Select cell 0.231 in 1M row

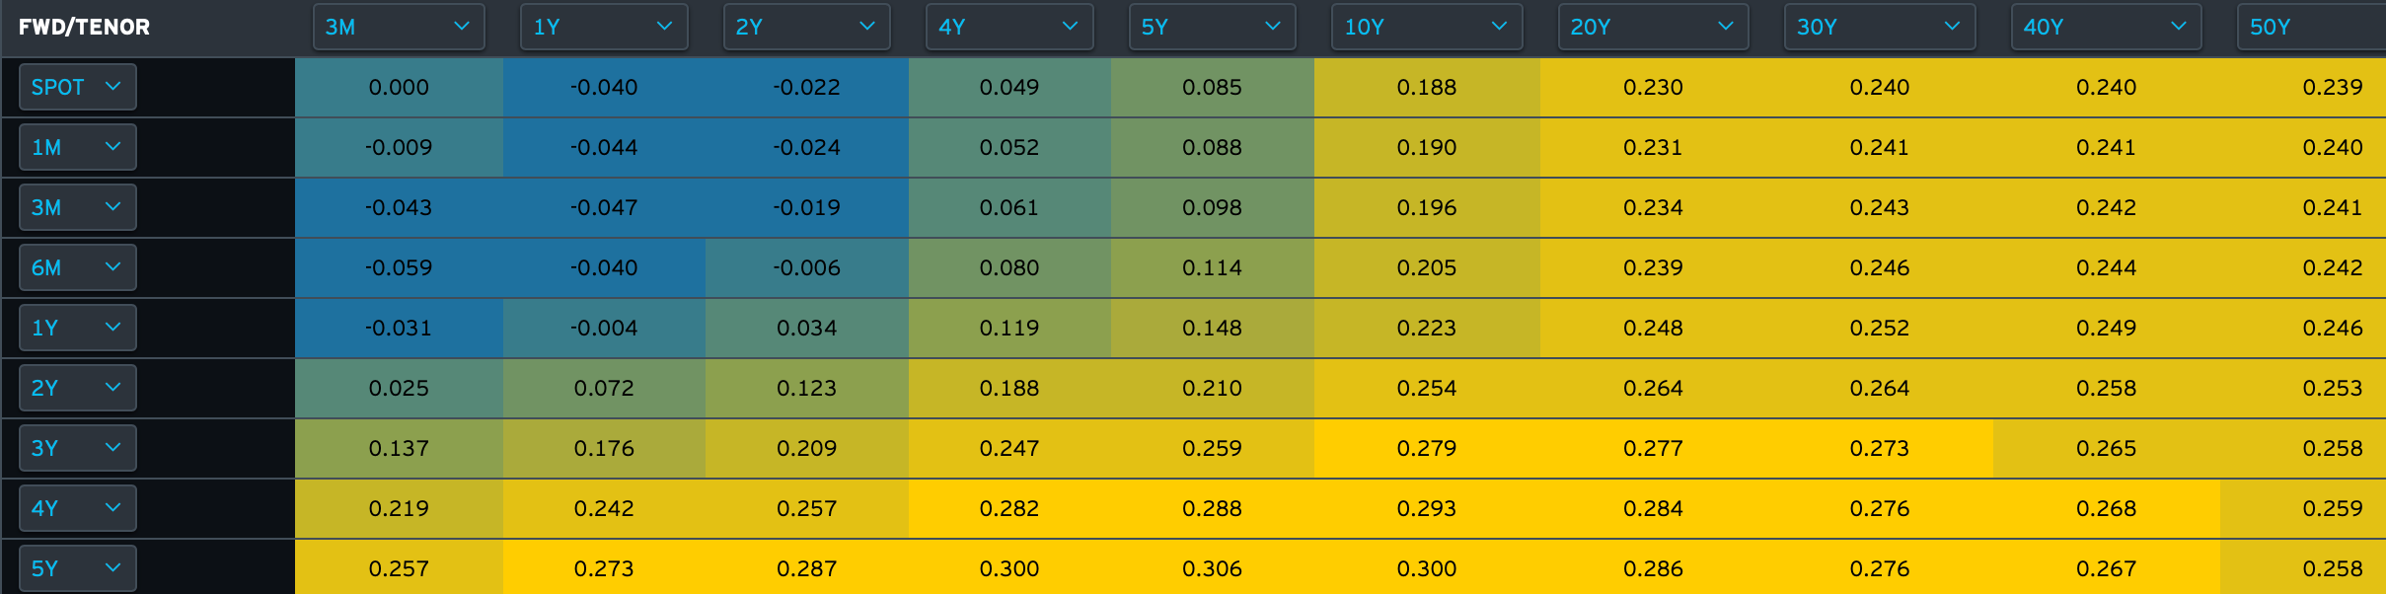click(1653, 147)
